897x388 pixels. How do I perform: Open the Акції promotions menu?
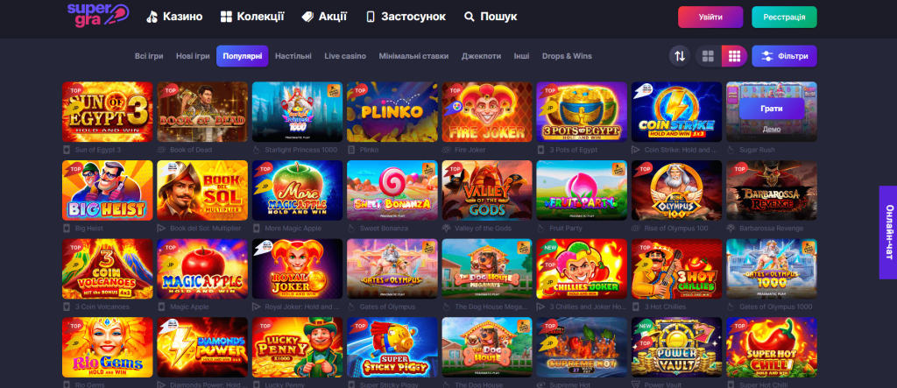(324, 17)
